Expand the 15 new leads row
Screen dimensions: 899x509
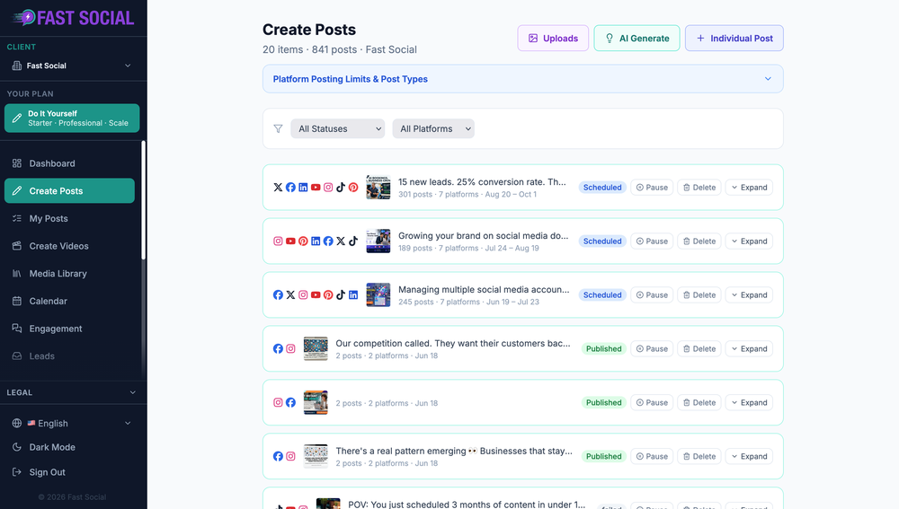750,188
